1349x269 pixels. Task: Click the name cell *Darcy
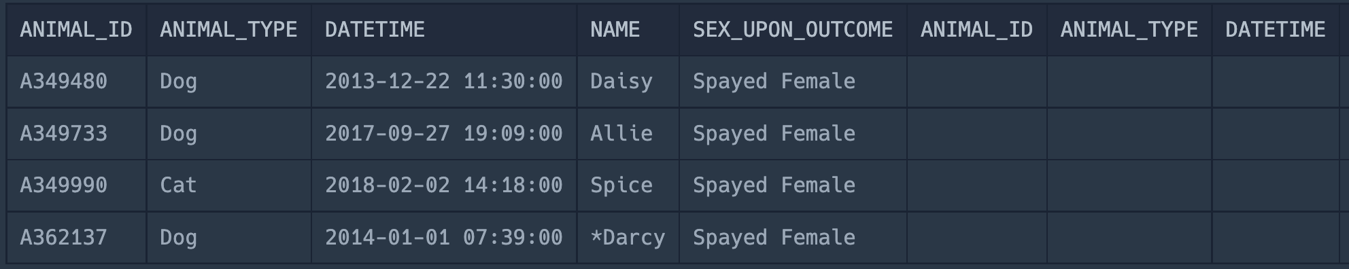[x=628, y=238]
